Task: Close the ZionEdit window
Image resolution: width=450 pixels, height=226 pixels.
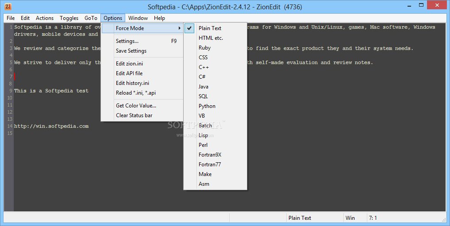Action: point(437,5)
